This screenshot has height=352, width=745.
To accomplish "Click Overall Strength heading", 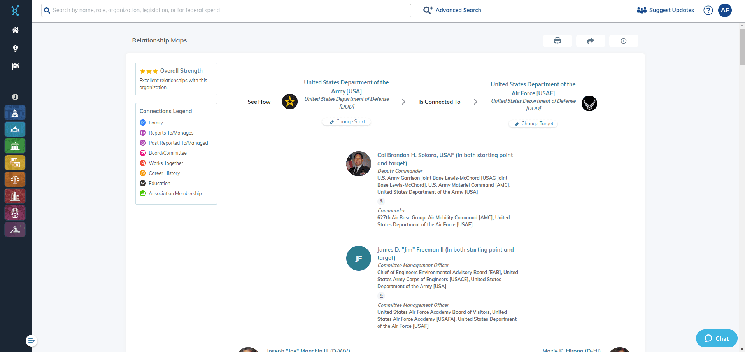I will (181, 71).
